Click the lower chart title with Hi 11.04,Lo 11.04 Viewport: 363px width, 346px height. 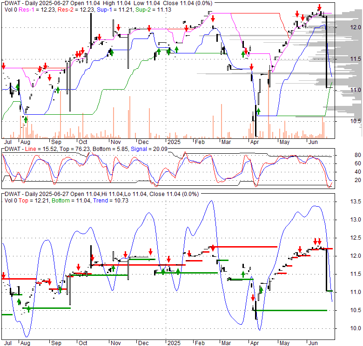(101, 194)
